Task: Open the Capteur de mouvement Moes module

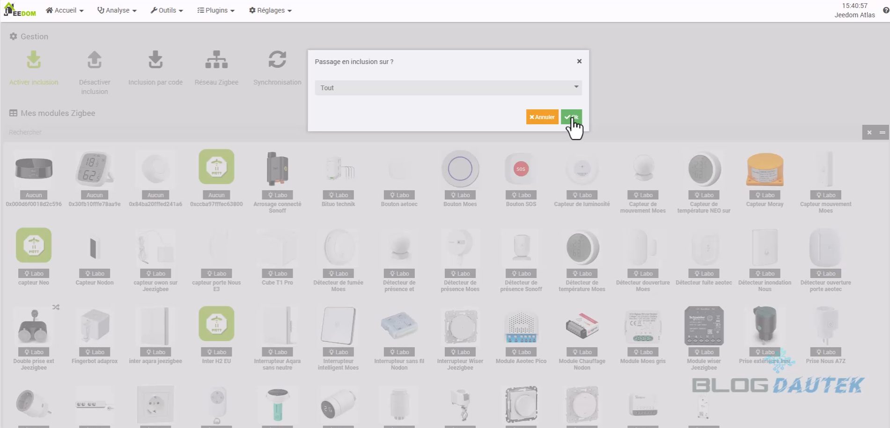Action: (643, 181)
